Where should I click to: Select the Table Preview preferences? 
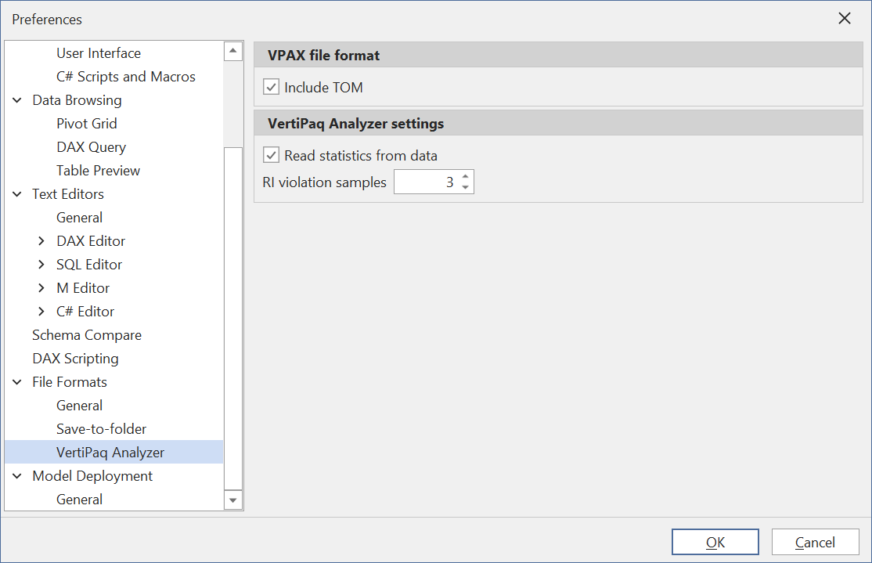98,170
